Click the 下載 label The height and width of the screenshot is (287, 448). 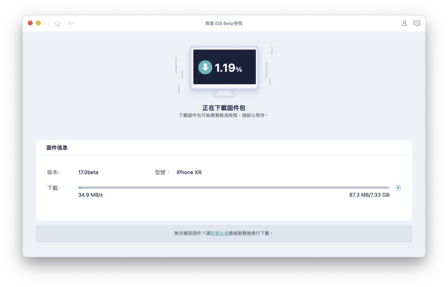click(53, 188)
